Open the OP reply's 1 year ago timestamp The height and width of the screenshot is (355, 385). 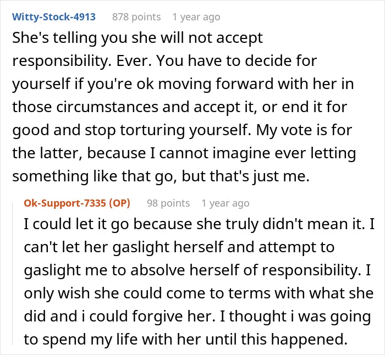coord(226,203)
